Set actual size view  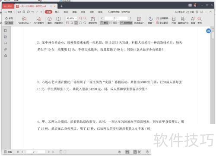pyautogui.click(x=67, y=23)
